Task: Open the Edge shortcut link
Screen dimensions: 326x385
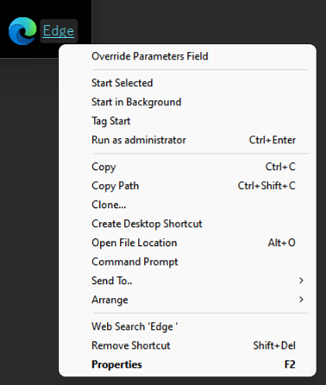Action: 59,31
